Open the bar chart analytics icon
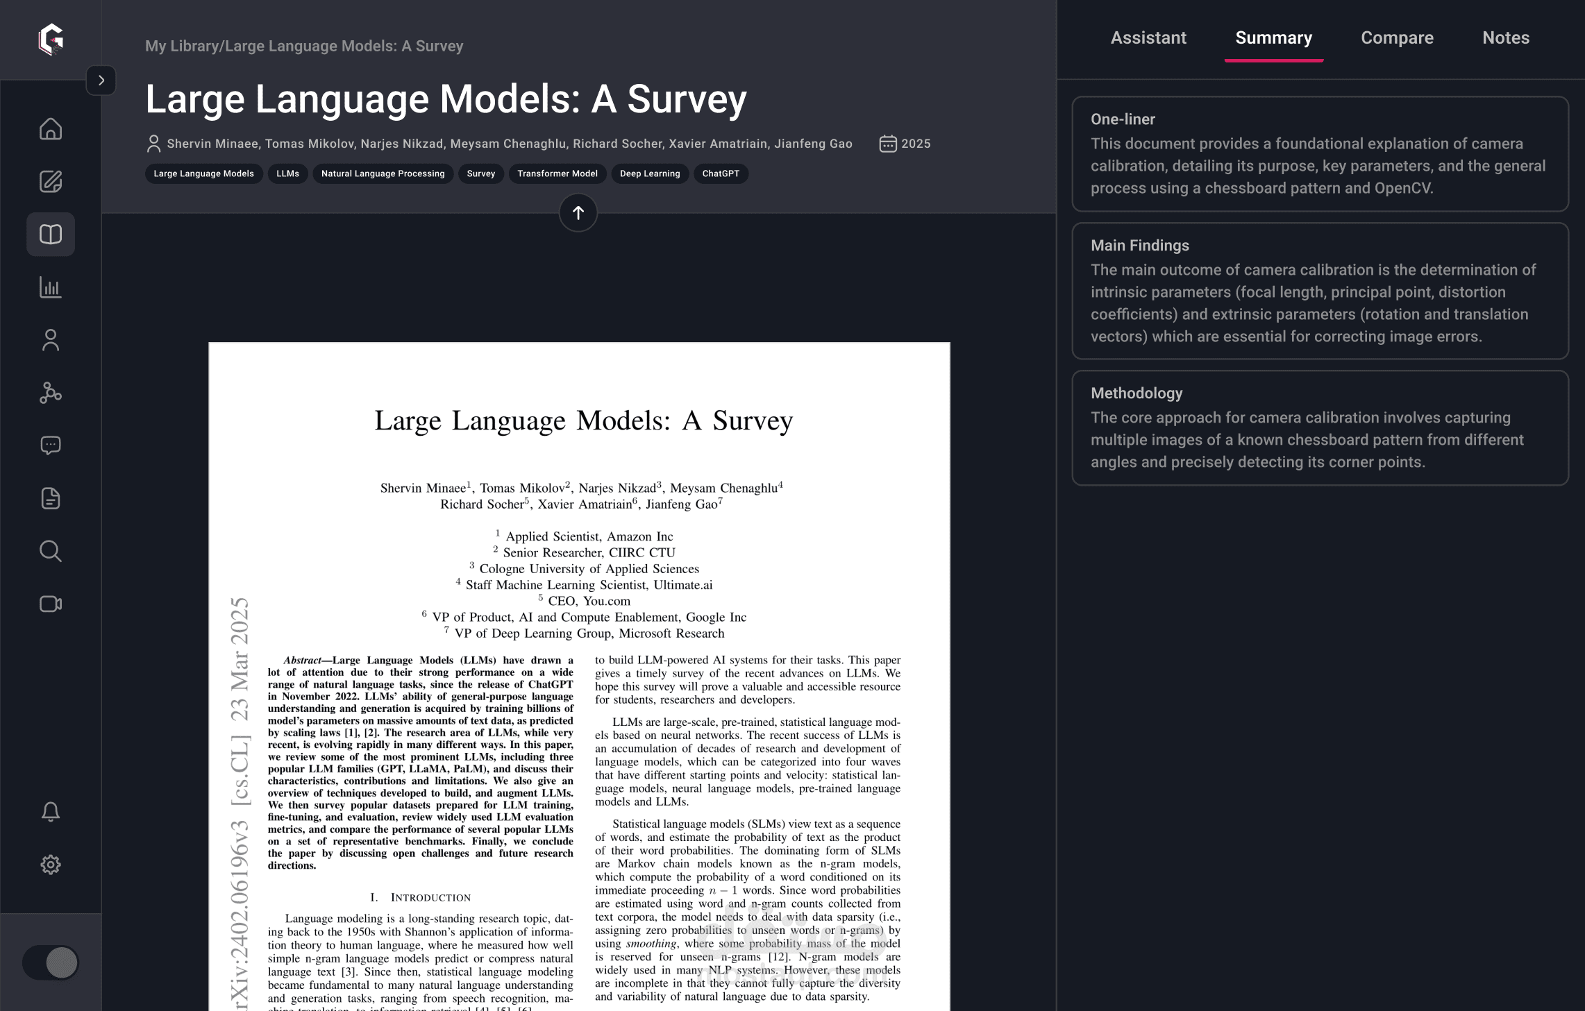Image resolution: width=1585 pixels, height=1011 pixels. coord(51,287)
